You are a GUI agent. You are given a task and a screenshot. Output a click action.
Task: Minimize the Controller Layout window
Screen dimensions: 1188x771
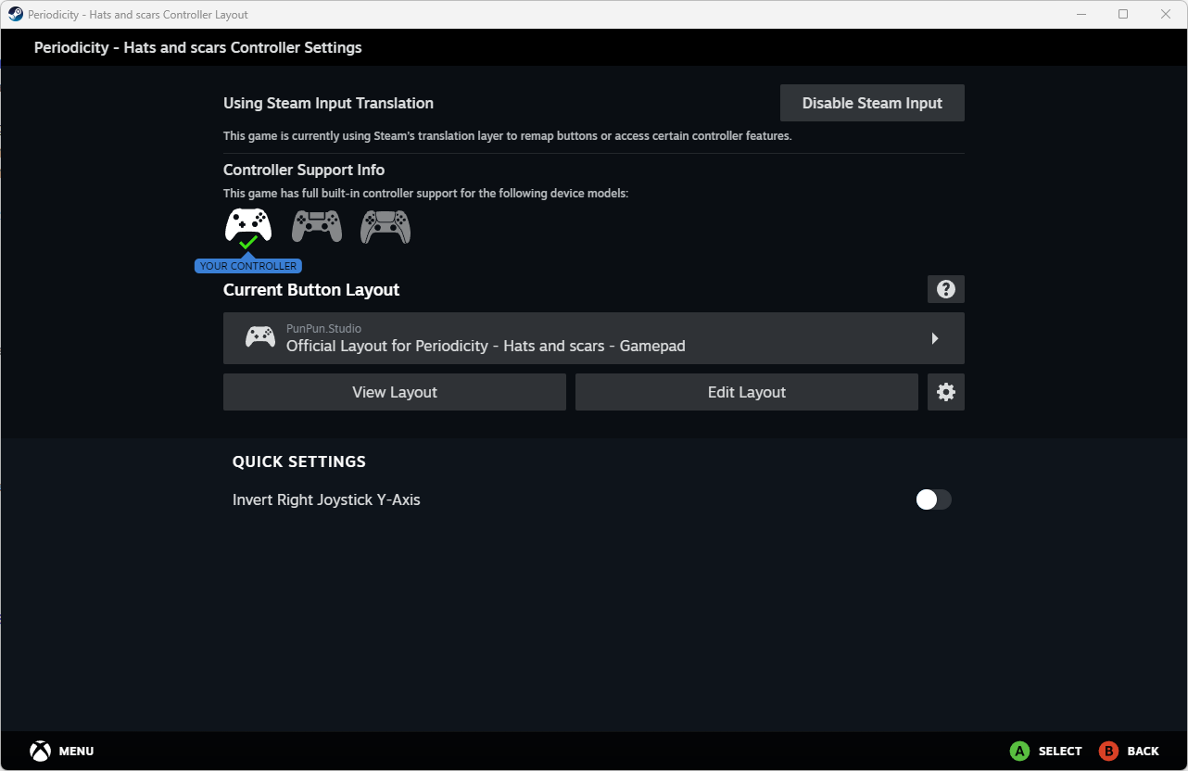tap(1081, 14)
